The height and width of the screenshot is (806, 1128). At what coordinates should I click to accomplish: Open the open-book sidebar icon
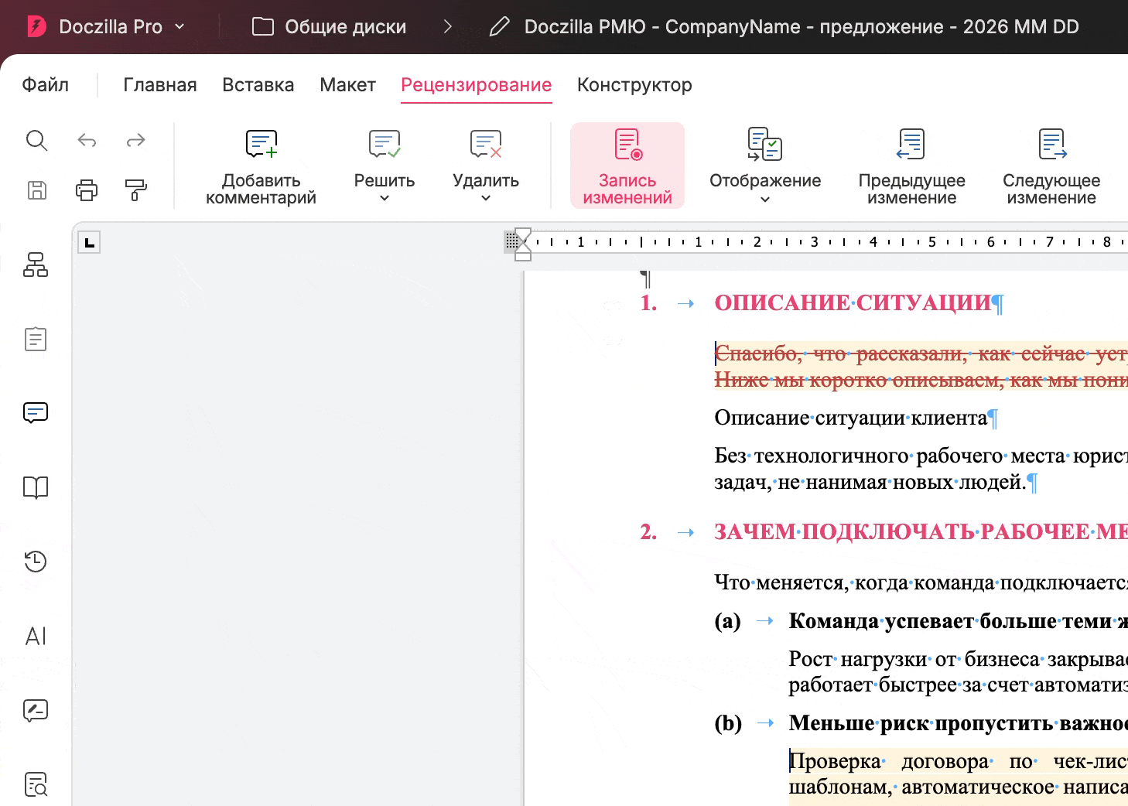pos(36,487)
